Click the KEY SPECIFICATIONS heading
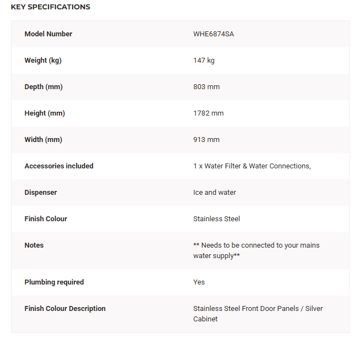 pyautogui.click(x=50, y=7)
